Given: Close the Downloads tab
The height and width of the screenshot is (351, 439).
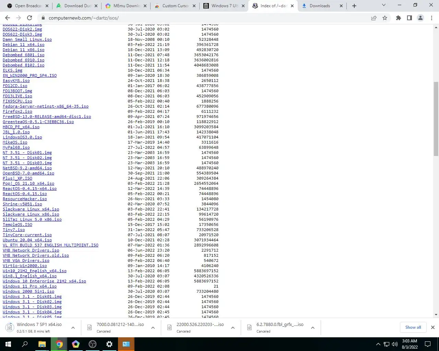Looking at the screenshot, I should pos(341,6).
